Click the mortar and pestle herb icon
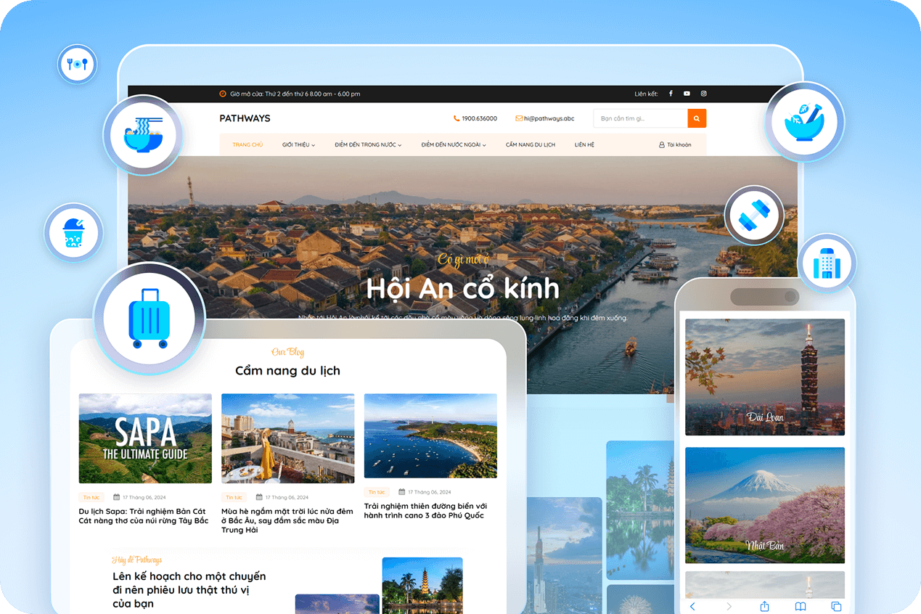Screen dimensions: 921x614 [x=804, y=122]
